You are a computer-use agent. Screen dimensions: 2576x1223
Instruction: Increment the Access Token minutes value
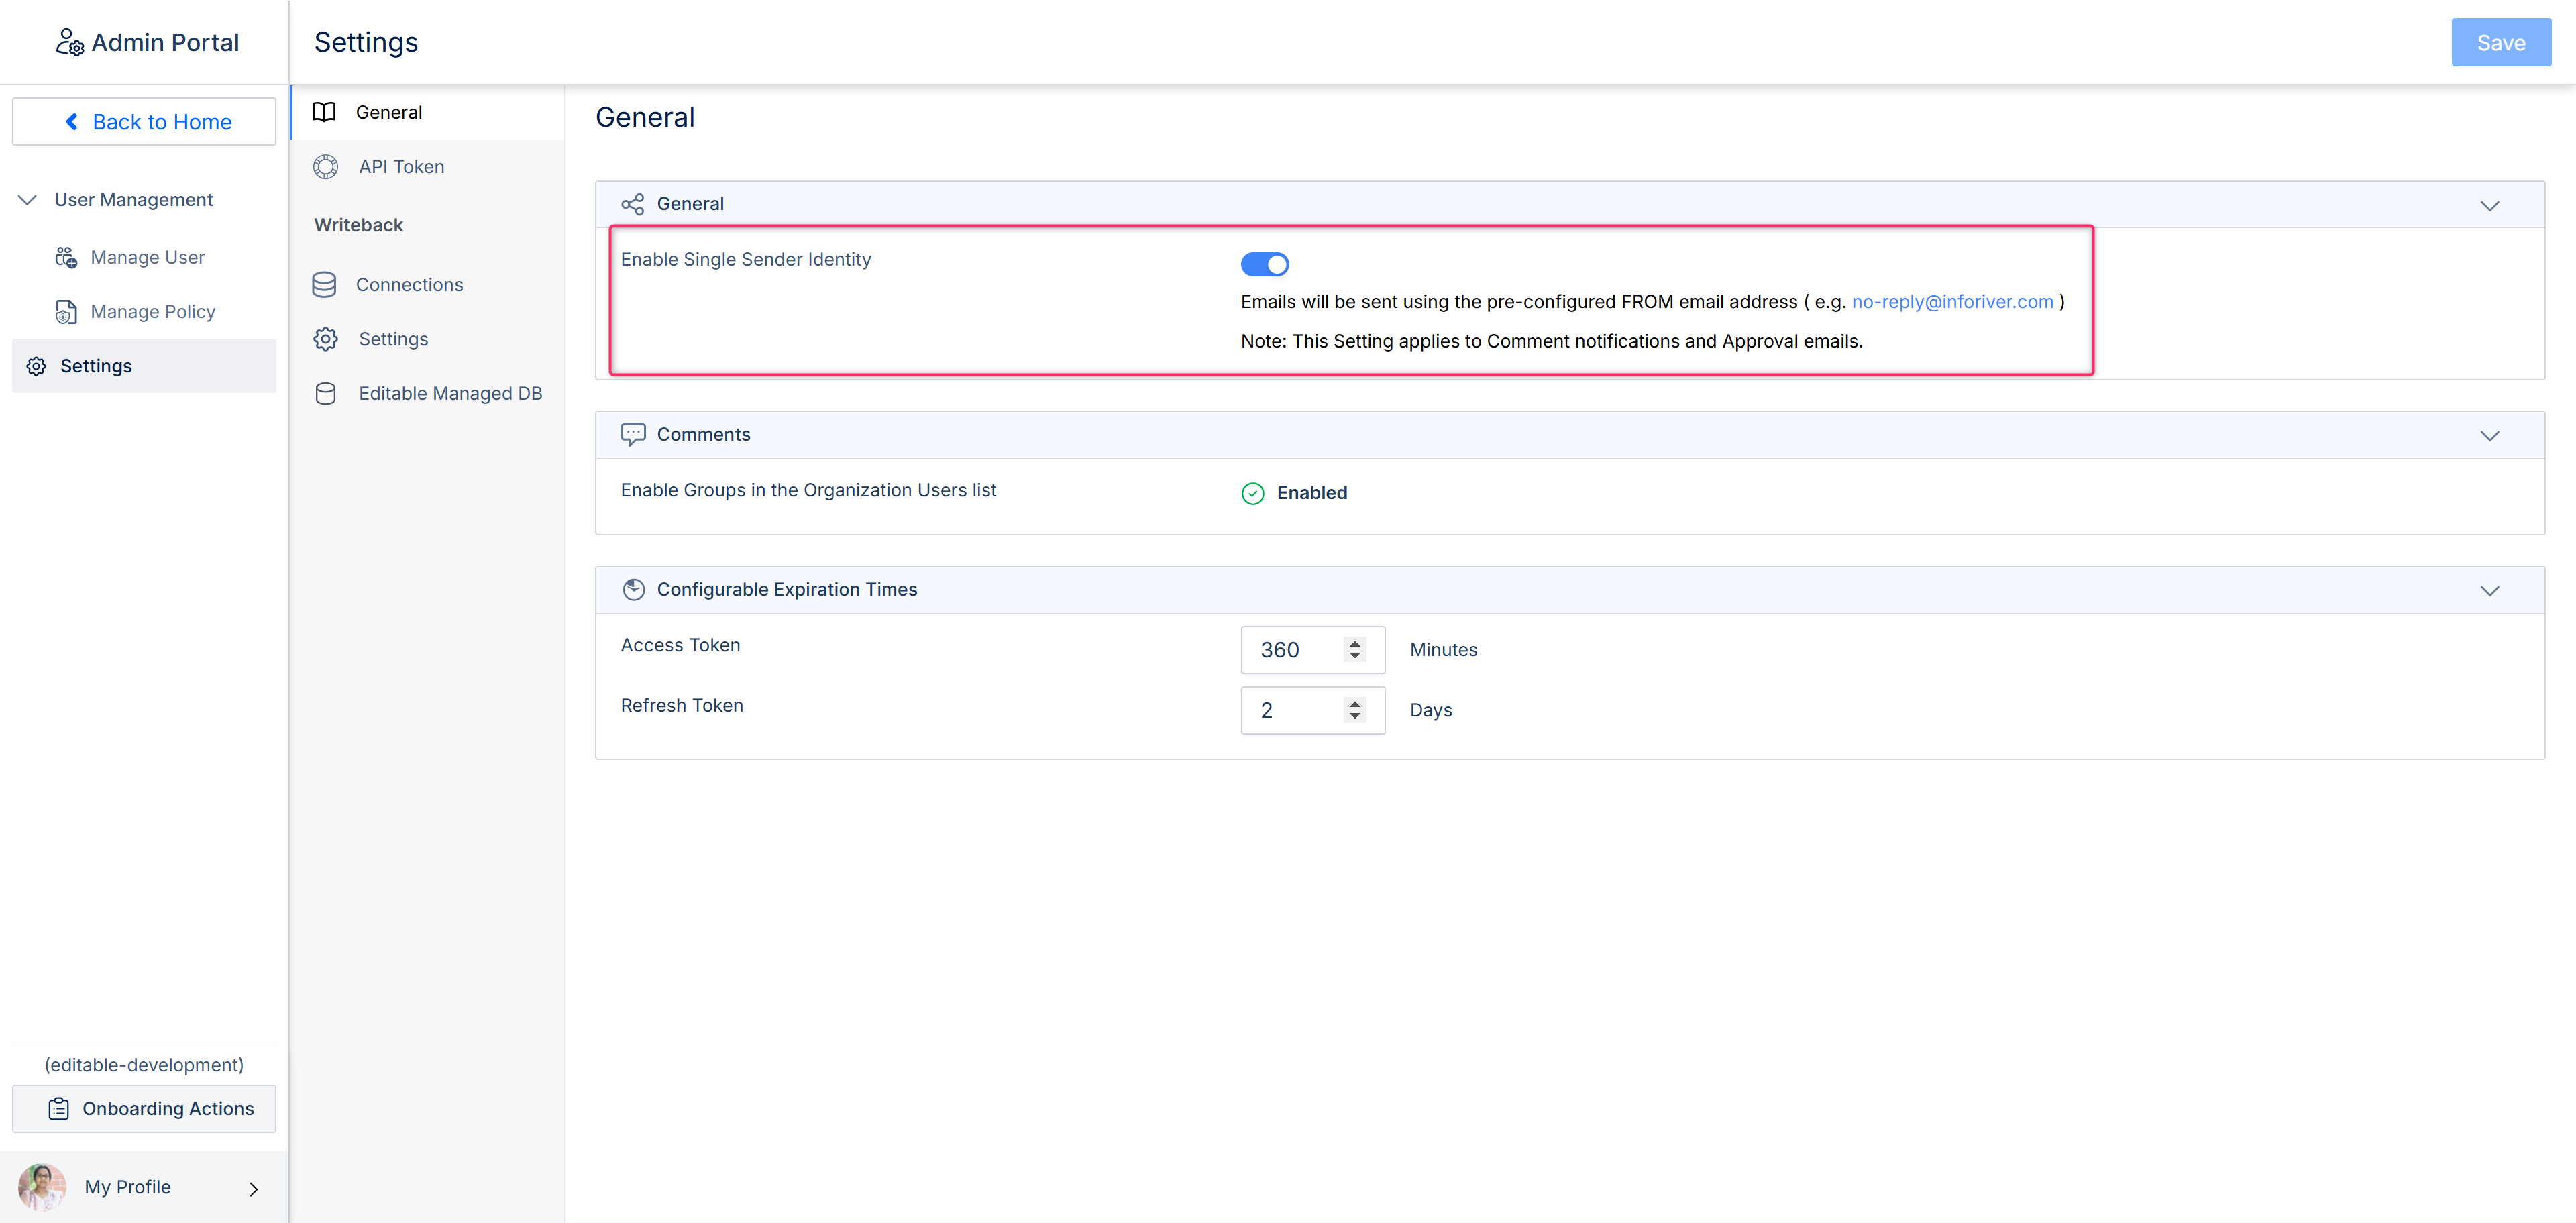(1355, 643)
